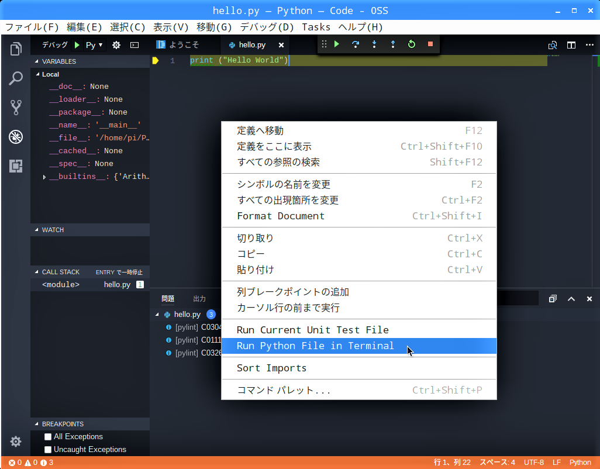
Task: Open changes preview icon in editor title
Action: [x=553, y=45]
